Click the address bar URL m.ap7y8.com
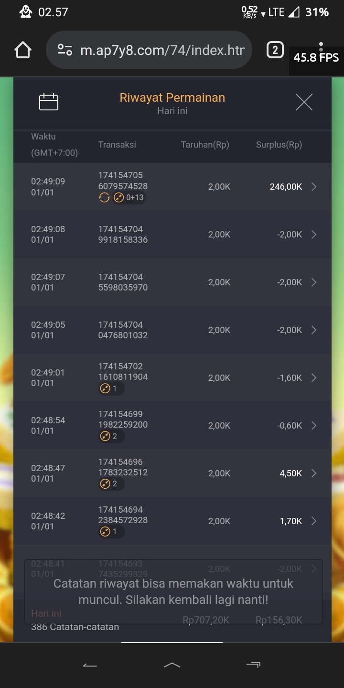The width and height of the screenshot is (344, 688). (x=162, y=50)
